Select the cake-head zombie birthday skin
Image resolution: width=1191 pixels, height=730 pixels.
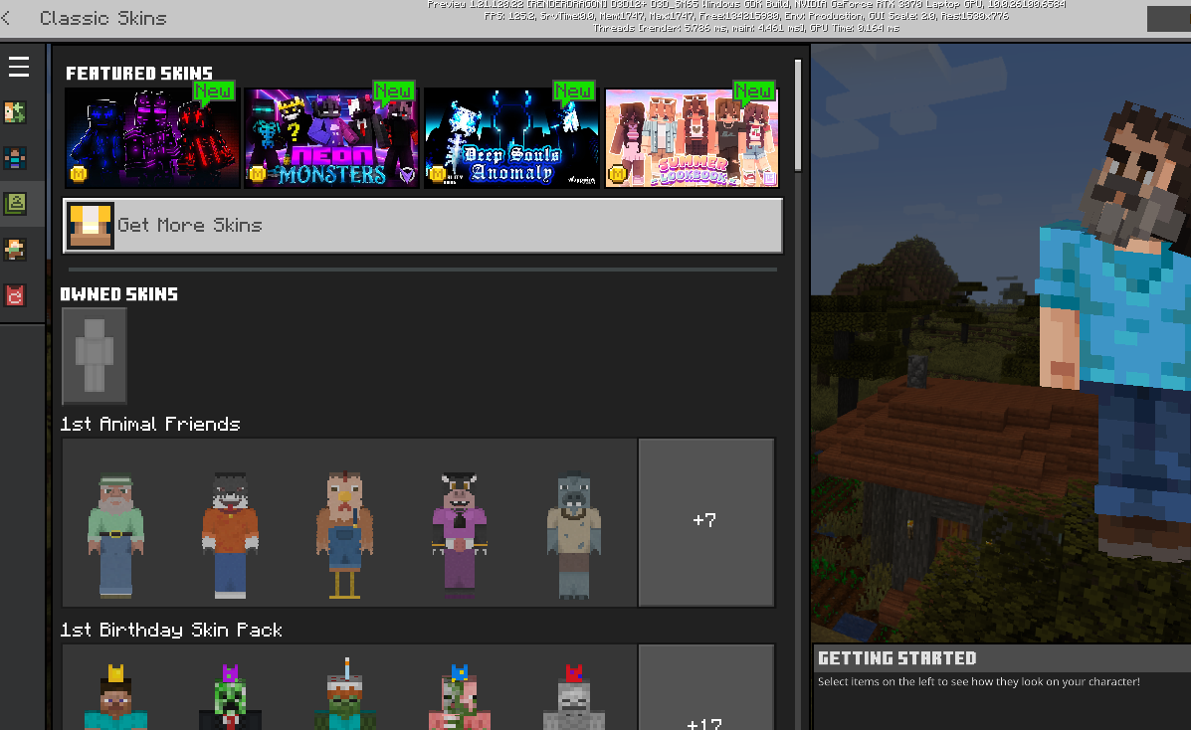(345, 694)
